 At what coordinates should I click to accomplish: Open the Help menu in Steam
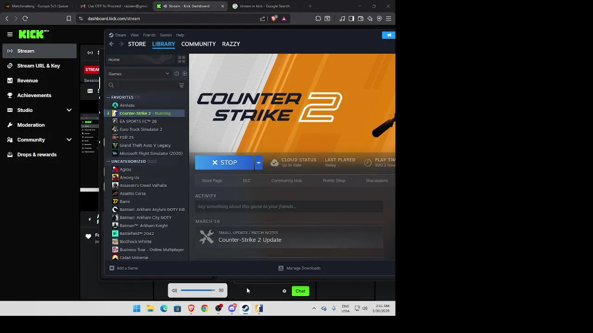point(180,35)
